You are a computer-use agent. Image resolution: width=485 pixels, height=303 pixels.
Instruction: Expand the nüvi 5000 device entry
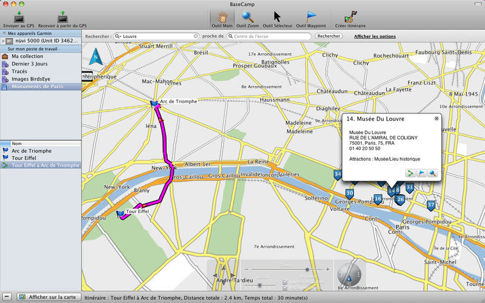tap(3, 41)
